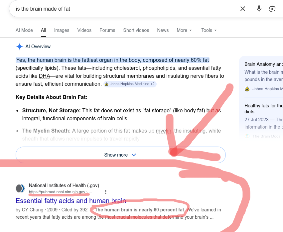Switch to Short videos tab
283x232 pixels.
click(x=136, y=30)
